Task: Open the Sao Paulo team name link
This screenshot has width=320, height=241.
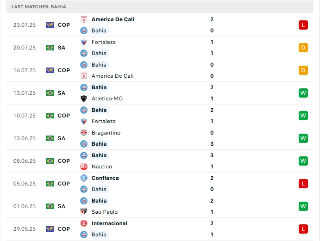Action: point(105,212)
